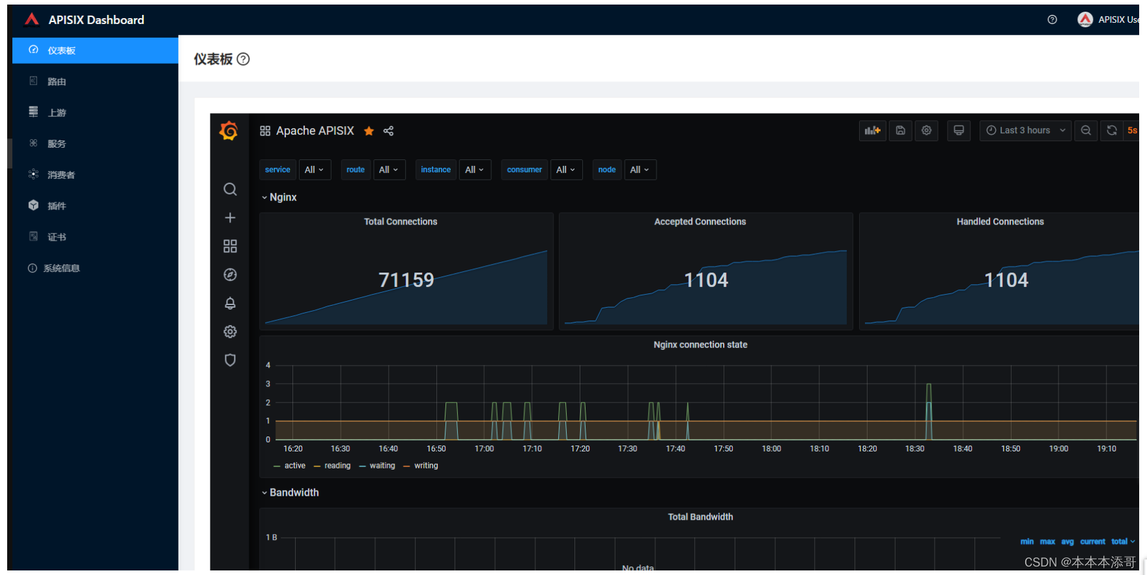
Task: Open Grafana search magnifier icon
Action: coord(230,189)
